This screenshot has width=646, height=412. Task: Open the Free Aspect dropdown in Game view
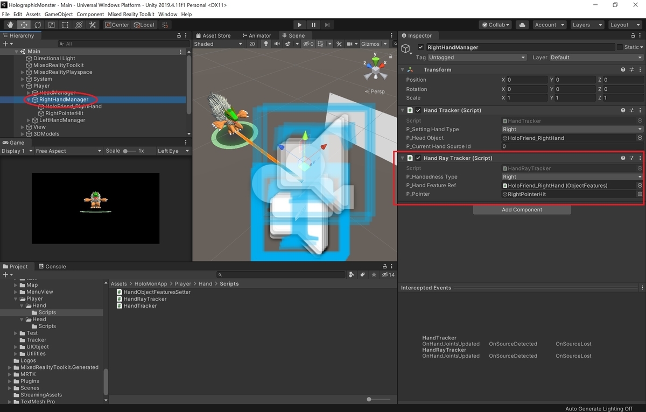click(x=68, y=151)
